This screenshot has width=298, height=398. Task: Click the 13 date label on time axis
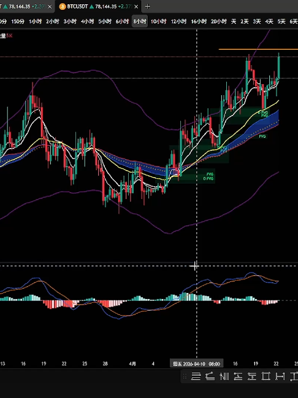2,364
